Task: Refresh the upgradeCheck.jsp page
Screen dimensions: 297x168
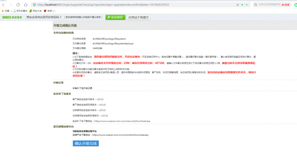Action: pos(18,5)
